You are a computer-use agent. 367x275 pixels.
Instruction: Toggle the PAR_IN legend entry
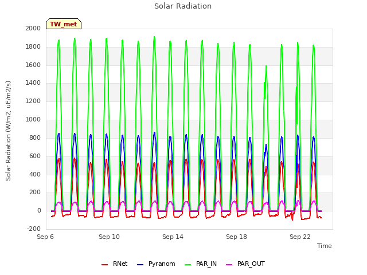201,264
